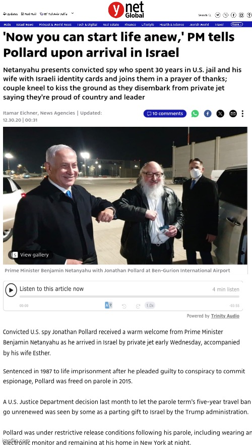Share article on Facebook via blue icon

coord(208,114)
